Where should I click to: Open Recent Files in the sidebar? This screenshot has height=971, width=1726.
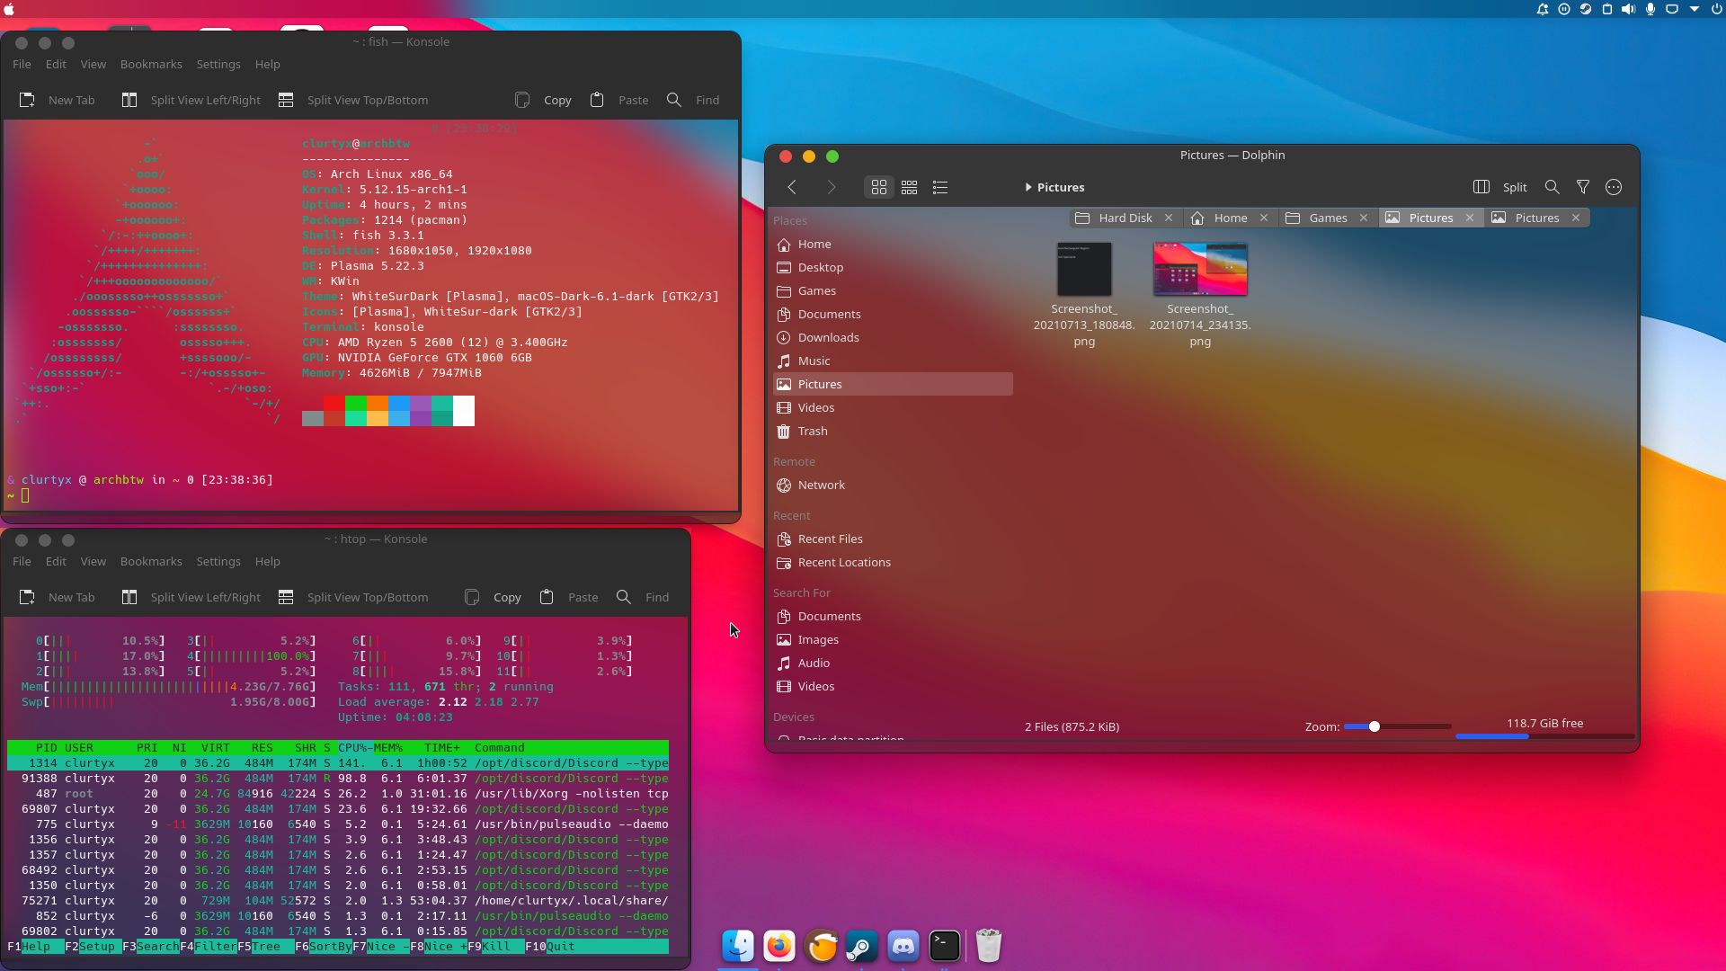[830, 539]
